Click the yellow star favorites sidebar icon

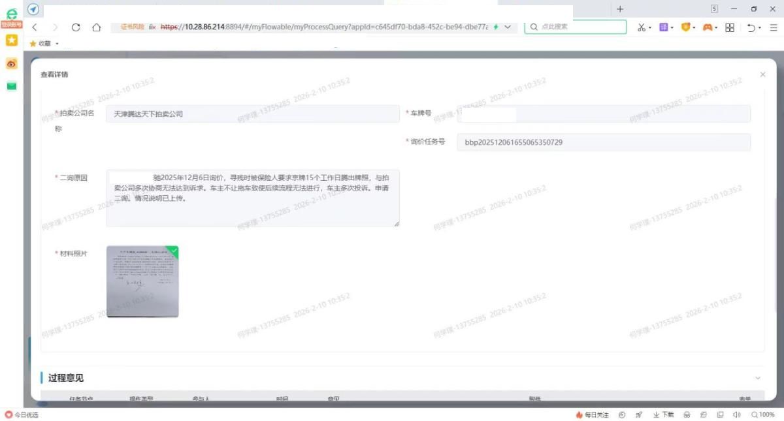click(11, 40)
